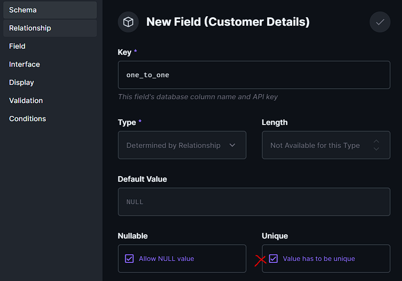Image resolution: width=402 pixels, height=281 pixels.
Task: Click the box icon beside New Field title
Action: (x=128, y=22)
